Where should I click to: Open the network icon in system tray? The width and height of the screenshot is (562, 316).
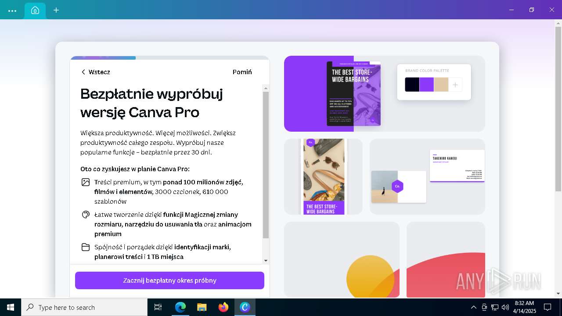[x=495, y=307]
